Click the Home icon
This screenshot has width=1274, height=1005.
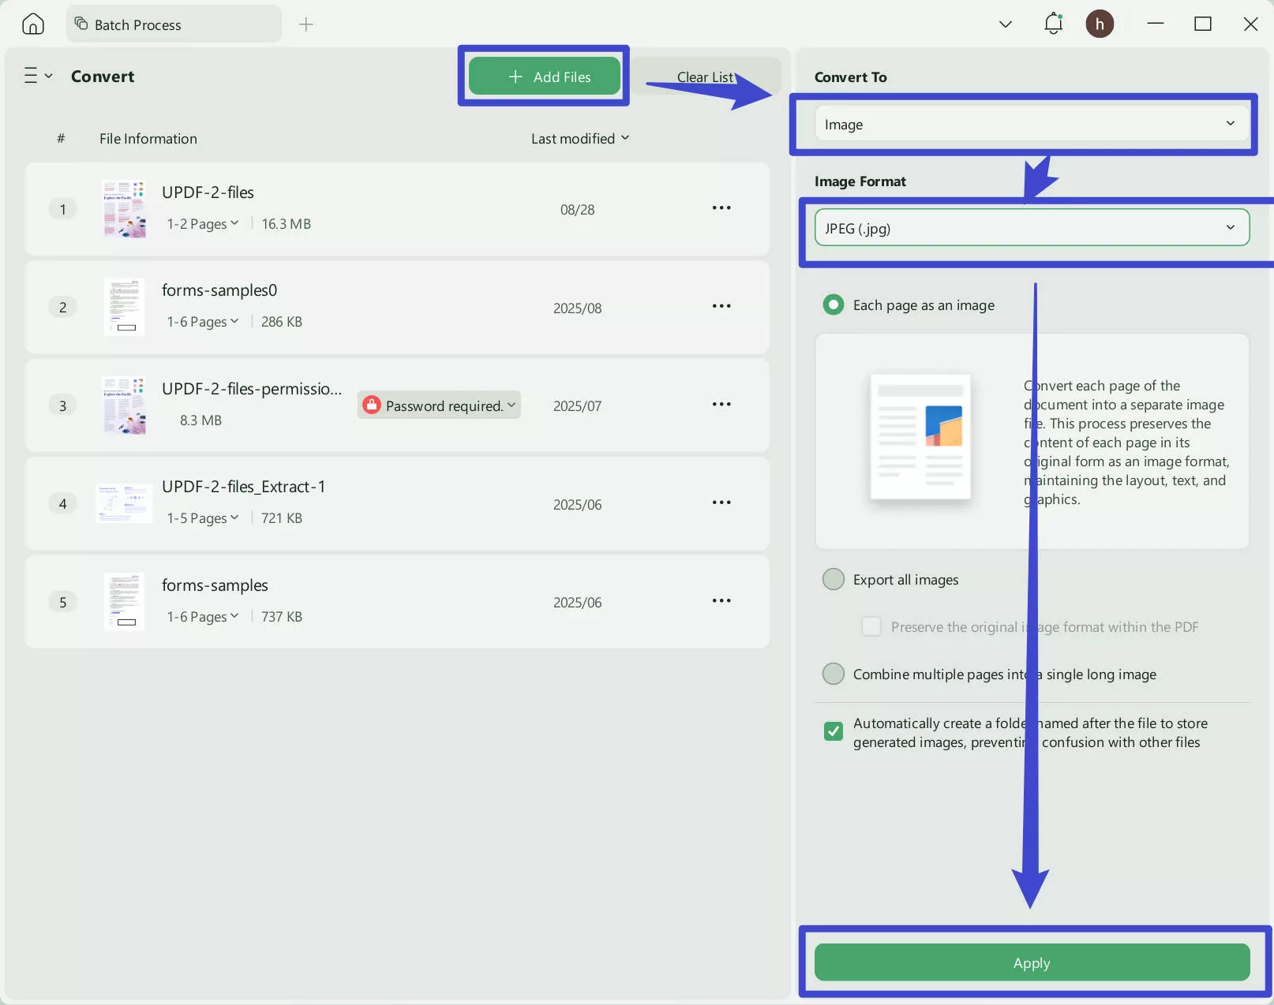(32, 24)
